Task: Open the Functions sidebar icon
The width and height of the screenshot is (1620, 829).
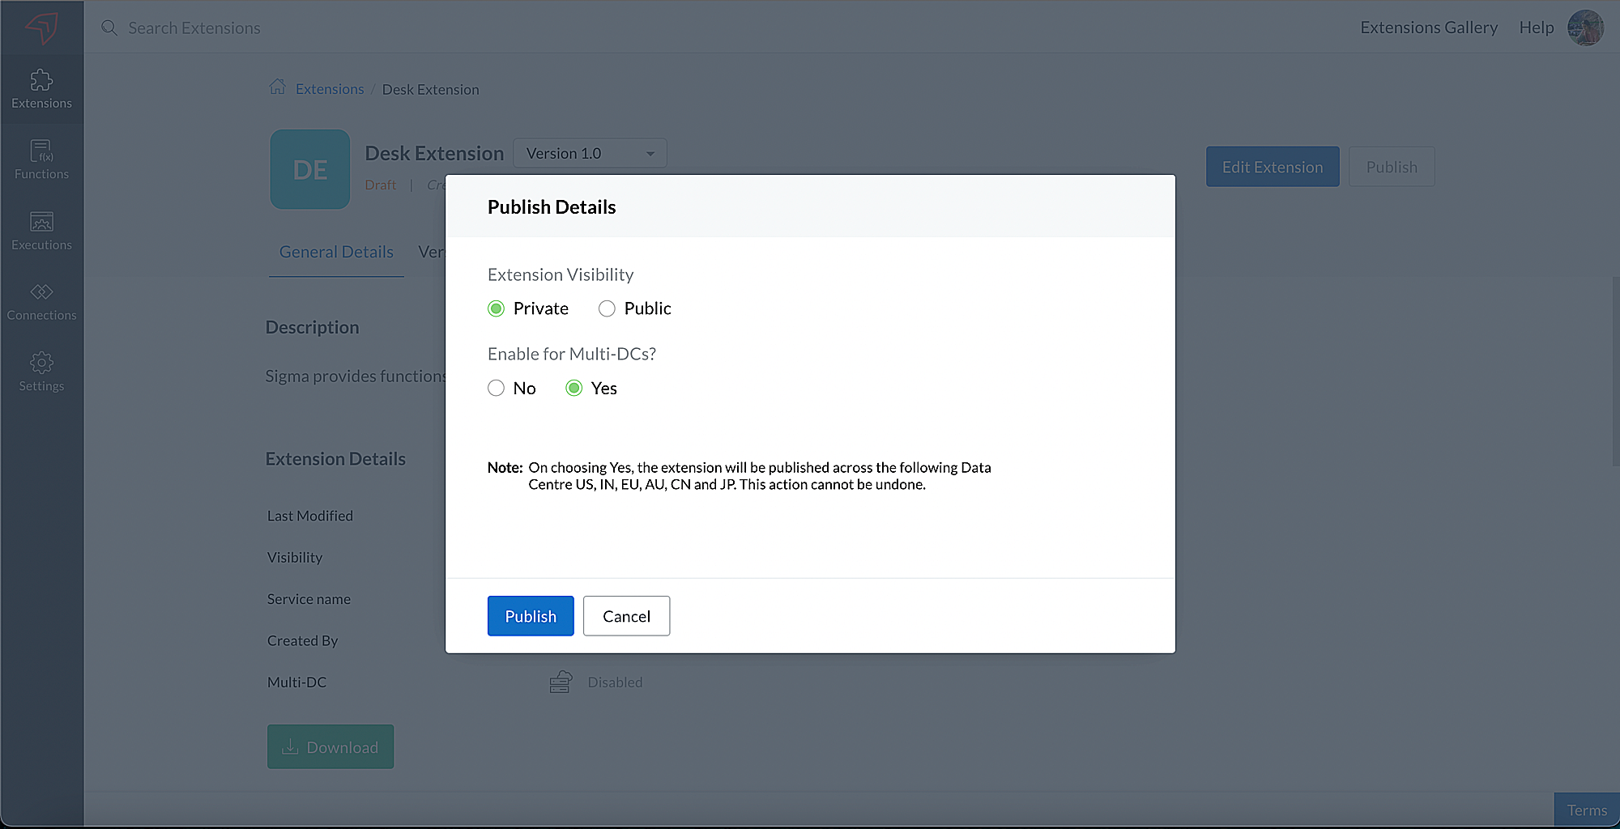Action: click(x=41, y=159)
